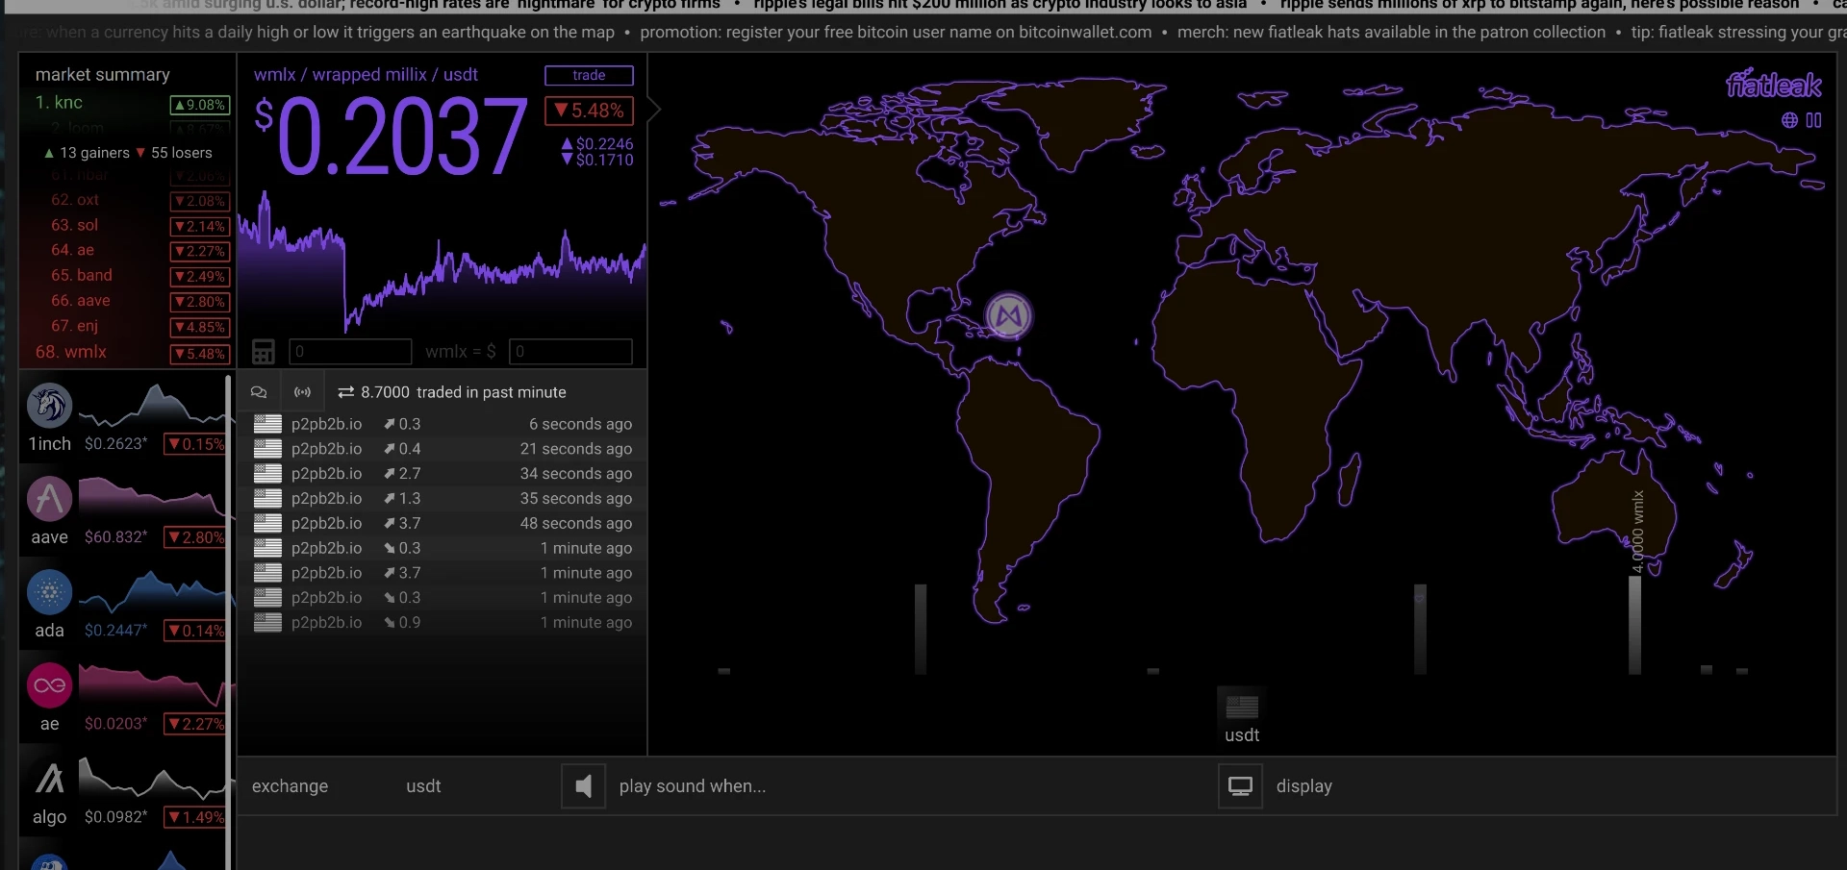Select the ada coin icon

pyautogui.click(x=50, y=592)
